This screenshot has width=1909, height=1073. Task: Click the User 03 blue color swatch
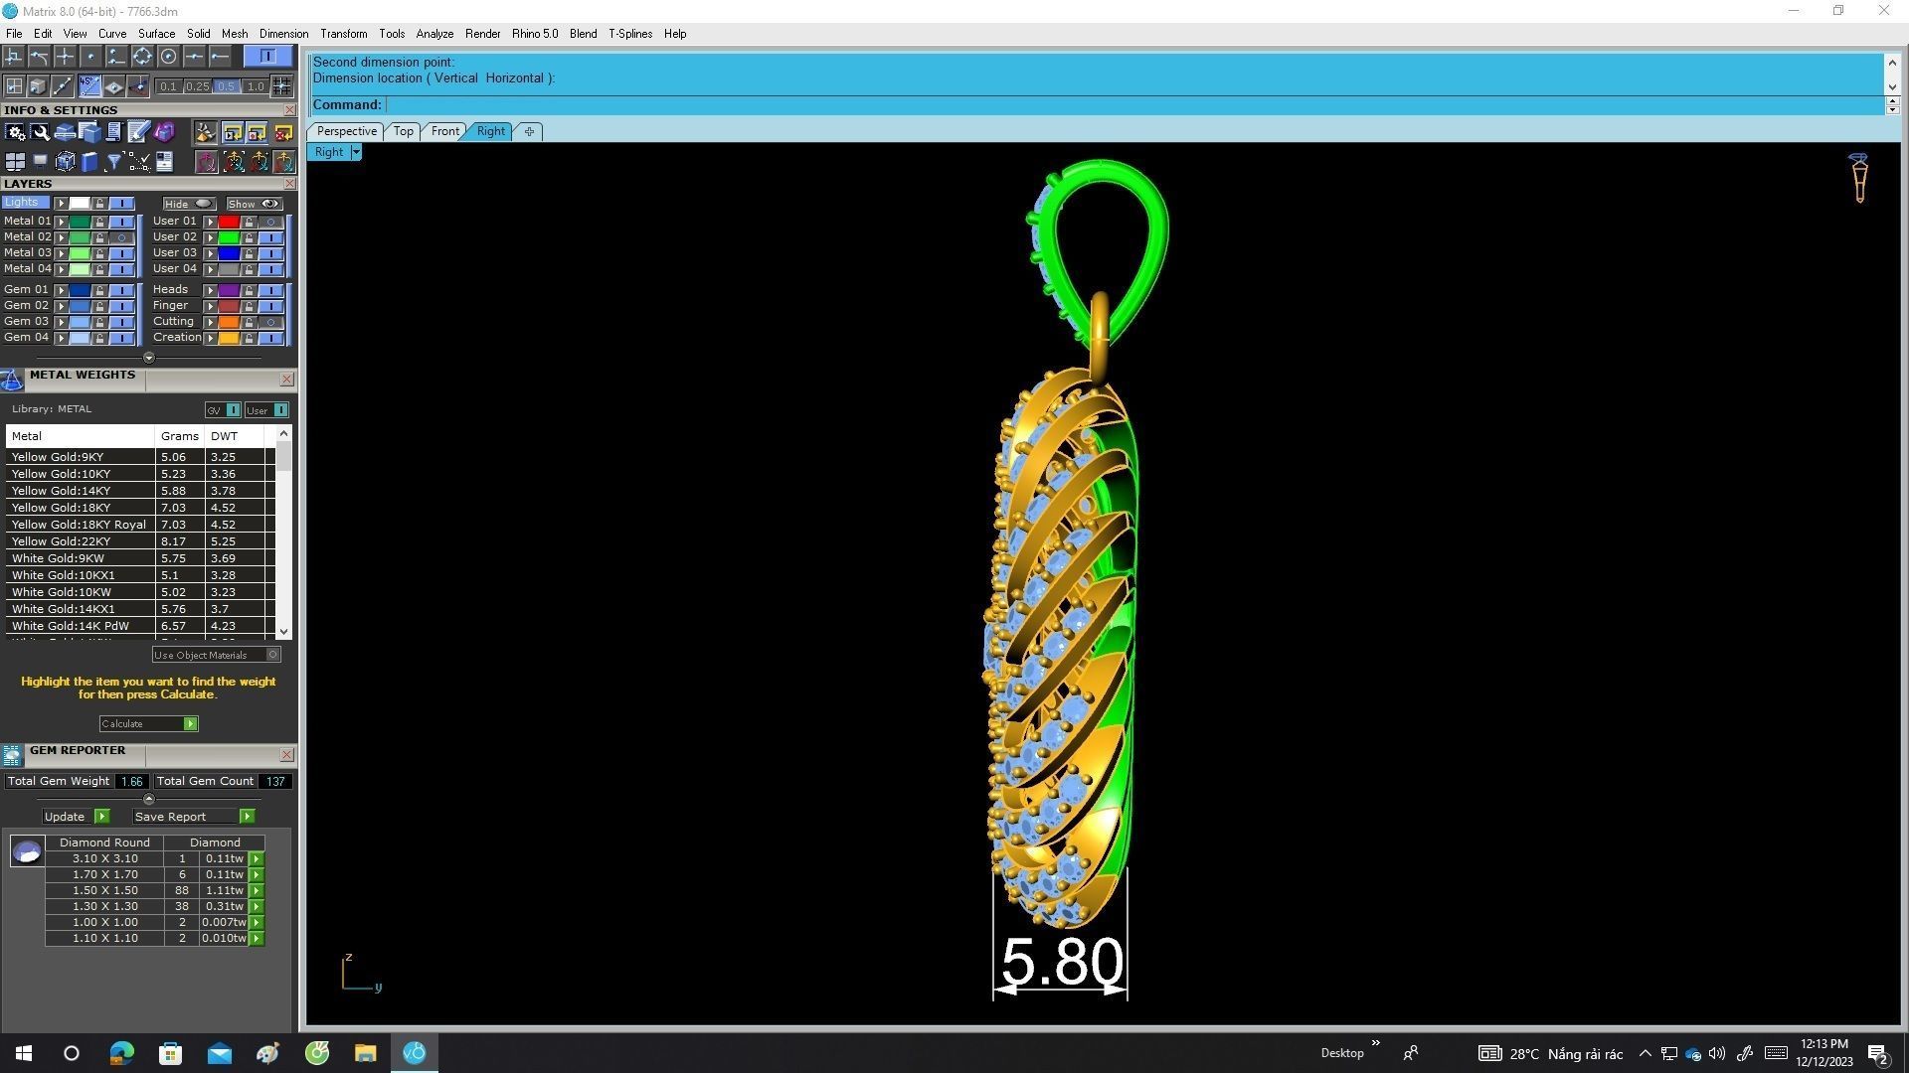[229, 253]
